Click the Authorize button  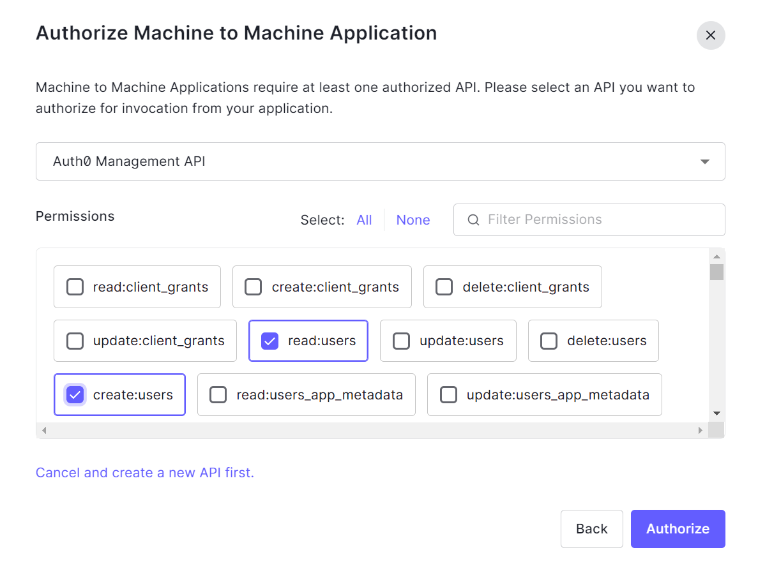(678, 529)
